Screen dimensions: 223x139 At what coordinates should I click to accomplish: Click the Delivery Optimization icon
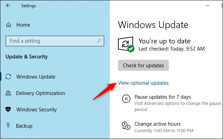point(9,93)
